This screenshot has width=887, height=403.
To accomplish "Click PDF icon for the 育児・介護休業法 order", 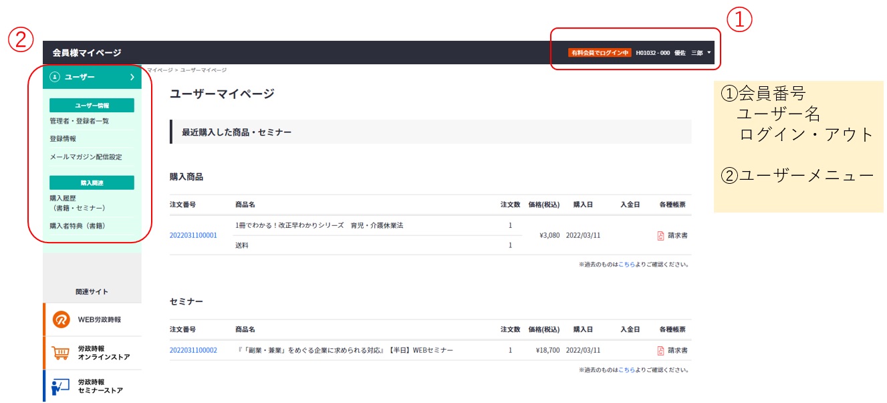I will click(660, 235).
